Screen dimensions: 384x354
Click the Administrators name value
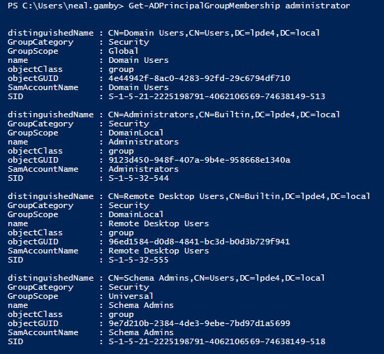[144, 142]
